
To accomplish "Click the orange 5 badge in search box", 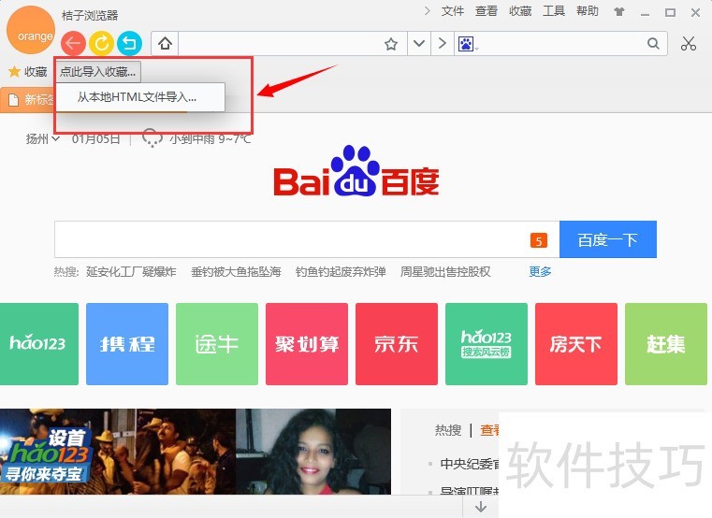I will [x=539, y=240].
